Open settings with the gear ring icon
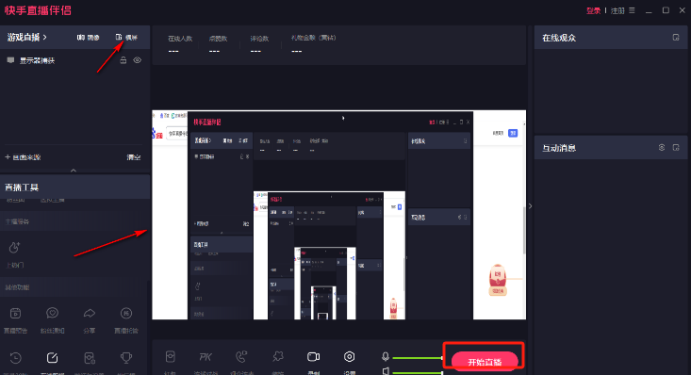 click(350, 356)
